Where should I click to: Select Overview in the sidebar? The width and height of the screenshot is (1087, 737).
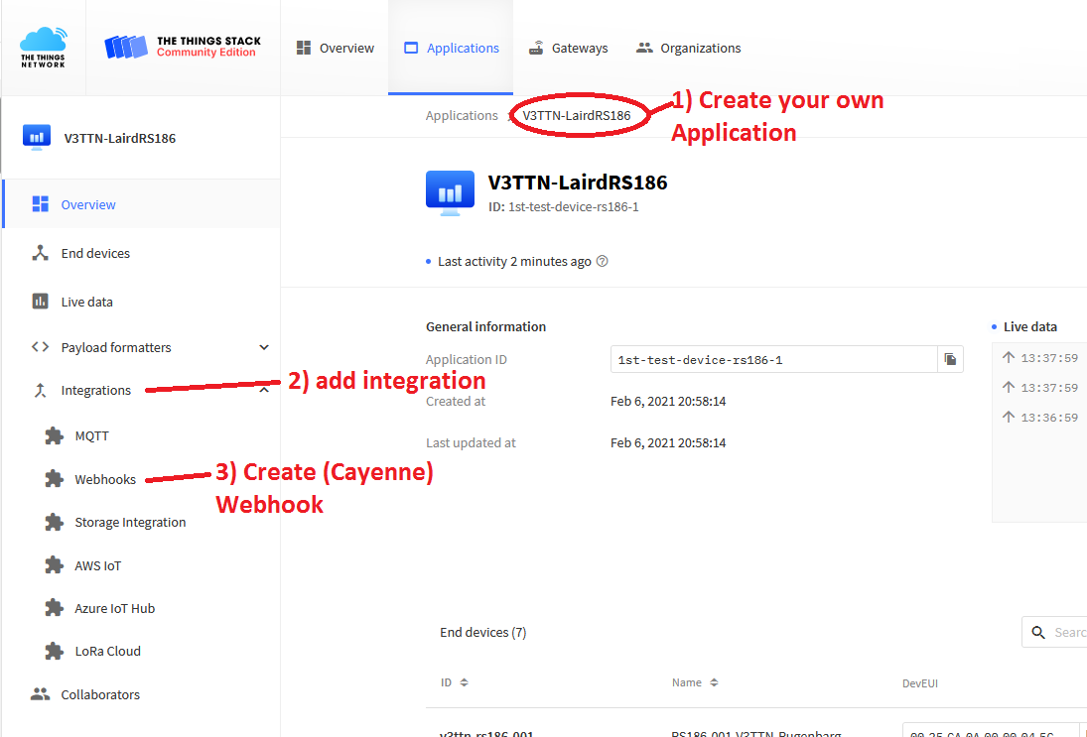(x=141, y=204)
